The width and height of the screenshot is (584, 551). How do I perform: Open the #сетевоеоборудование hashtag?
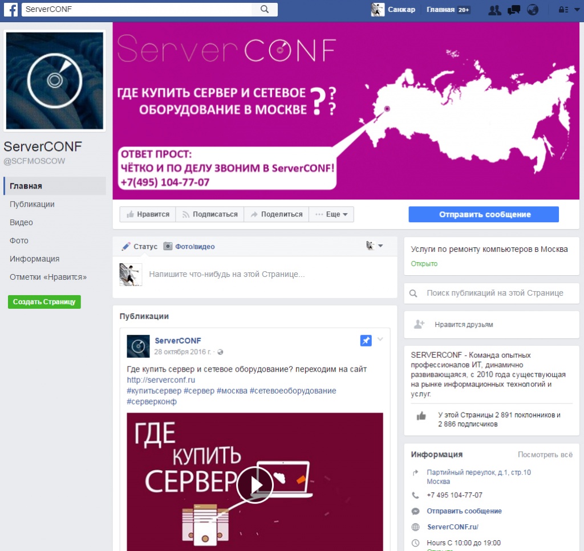(293, 391)
